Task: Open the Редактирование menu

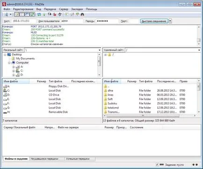Action: click(23, 9)
